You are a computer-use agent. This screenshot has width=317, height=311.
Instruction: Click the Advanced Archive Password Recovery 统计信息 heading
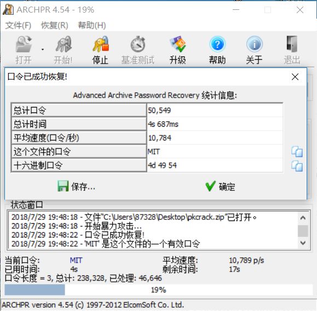click(155, 95)
